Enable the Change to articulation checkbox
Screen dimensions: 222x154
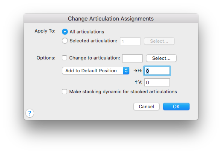coord(64,58)
